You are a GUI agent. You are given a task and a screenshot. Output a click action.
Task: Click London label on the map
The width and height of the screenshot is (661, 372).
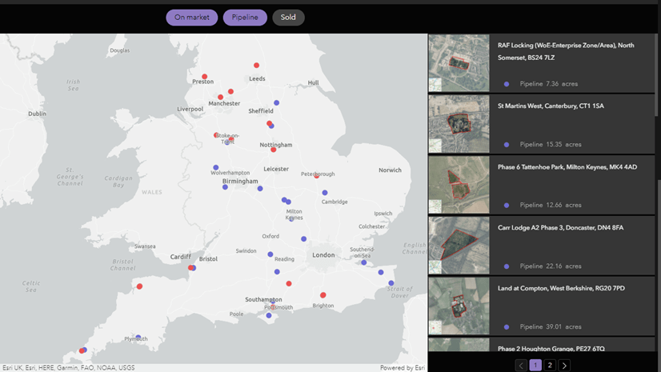(x=323, y=255)
